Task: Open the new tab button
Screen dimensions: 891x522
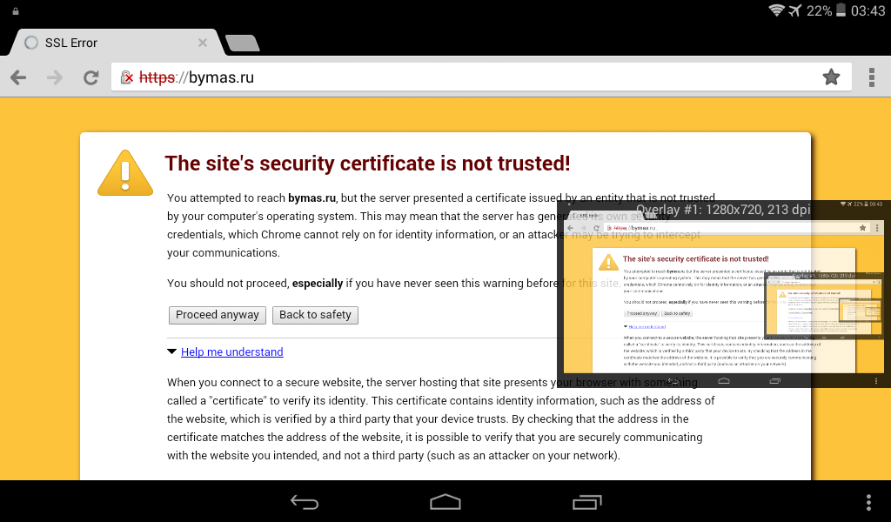Action: [x=241, y=43]
